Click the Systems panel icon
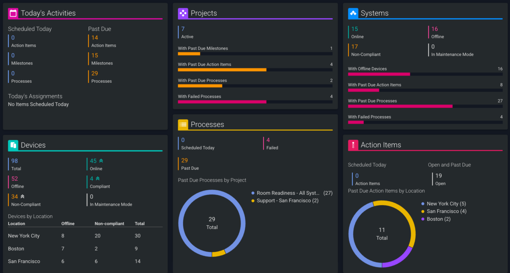 click(x=353, y=13)
